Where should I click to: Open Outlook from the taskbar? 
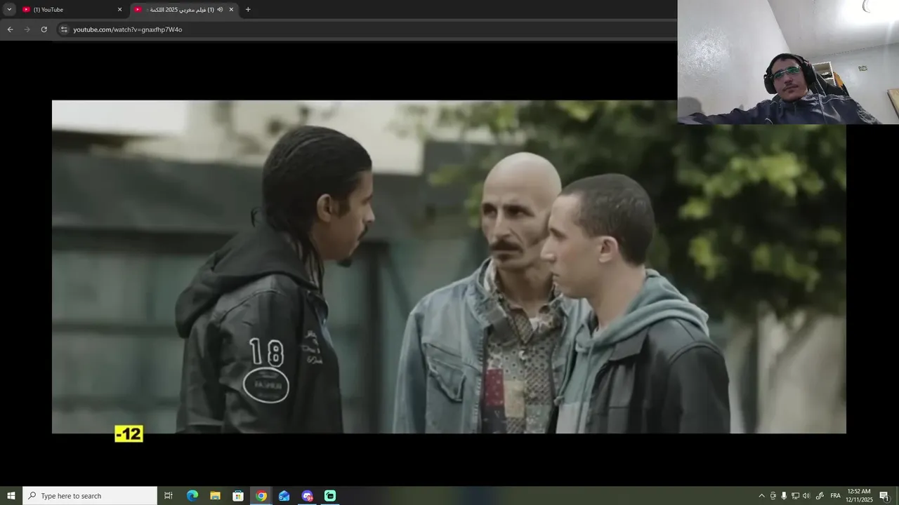pyautogui.click(x=284, y=496)
